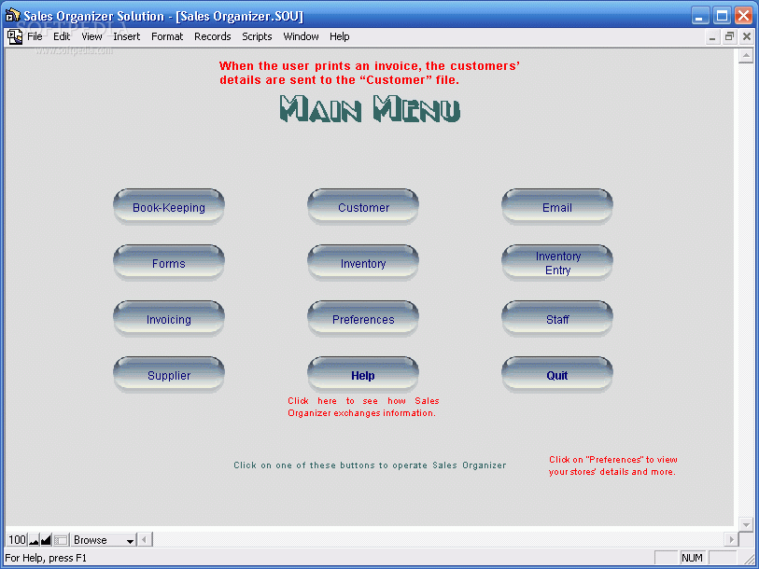Screen dimensions: 759x569
Task: Click the red text under Help button
Action: (363, 407)
